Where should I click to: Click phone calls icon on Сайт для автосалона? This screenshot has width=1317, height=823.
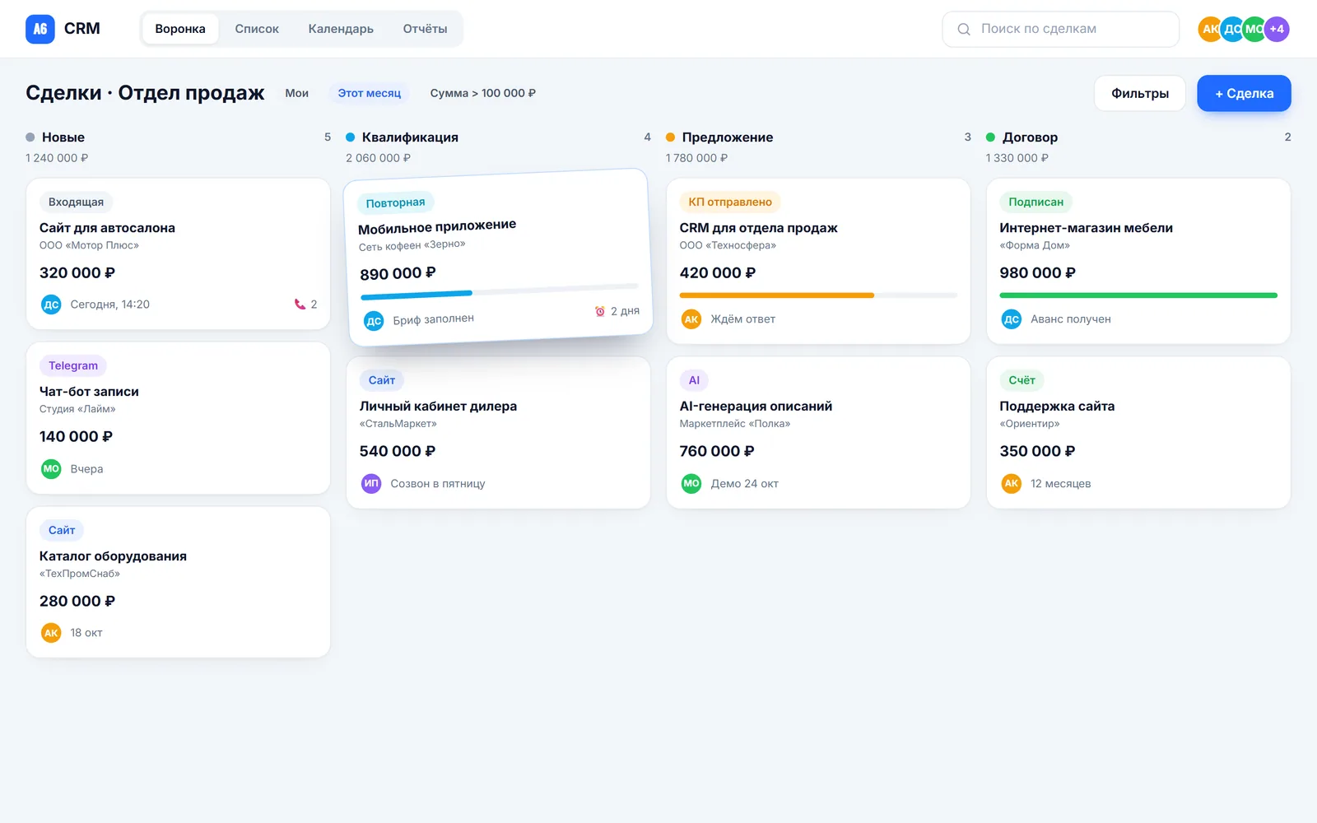pos(300,305)
